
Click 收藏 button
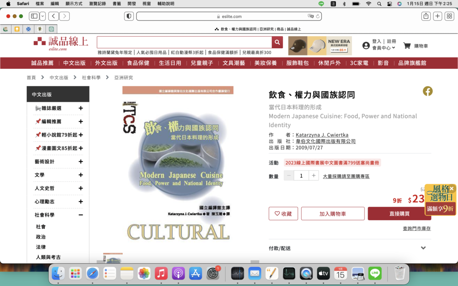[x=283, y=214]
